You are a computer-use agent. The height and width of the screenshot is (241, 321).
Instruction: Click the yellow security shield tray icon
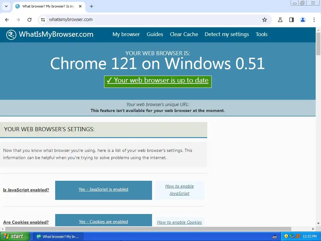click(x=286, y=237)
